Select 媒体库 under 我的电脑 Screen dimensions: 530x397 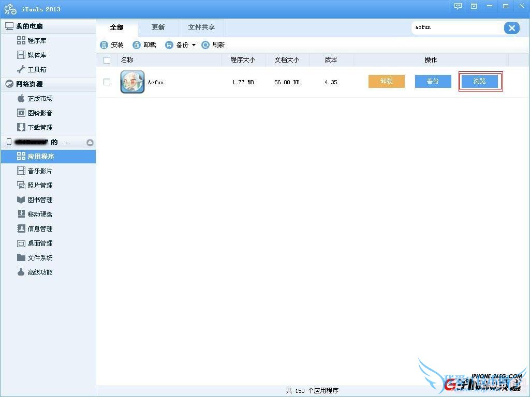pyautogui.click(x=35, y=55)
